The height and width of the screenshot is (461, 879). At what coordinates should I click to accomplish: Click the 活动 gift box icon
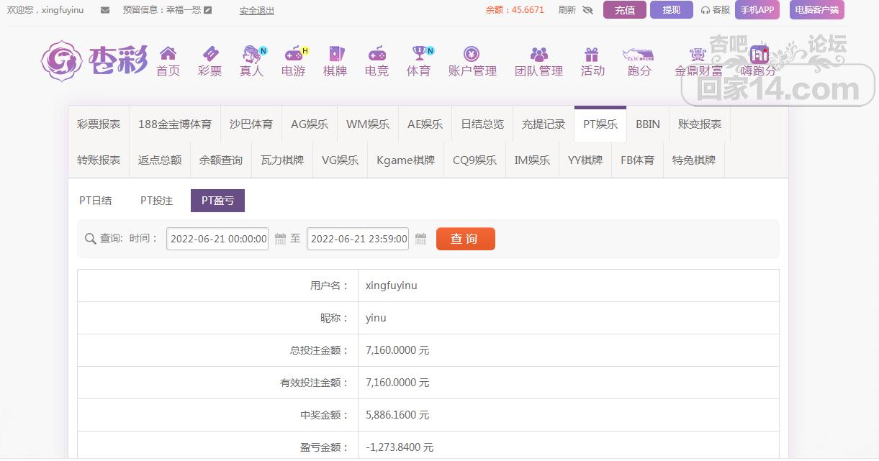(592, 54)
